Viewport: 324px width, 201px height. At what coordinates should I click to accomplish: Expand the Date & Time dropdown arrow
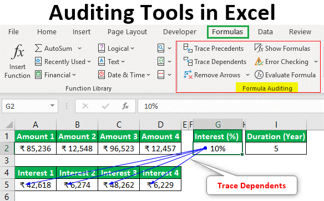[148, 75]
